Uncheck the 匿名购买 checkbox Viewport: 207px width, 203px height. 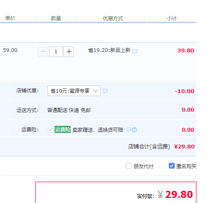click(x=172, y=166)
